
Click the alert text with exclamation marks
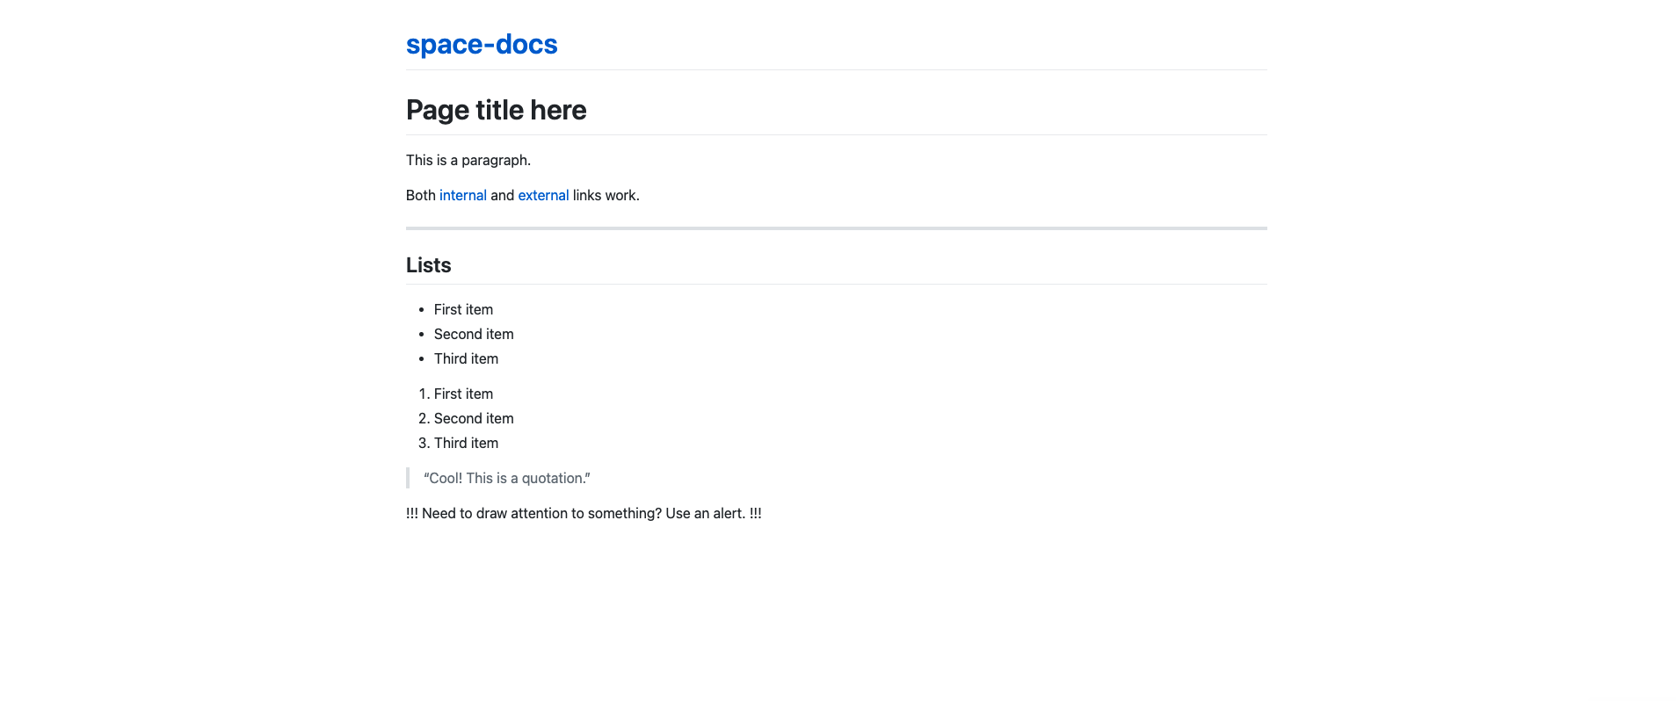pos(583,513)
